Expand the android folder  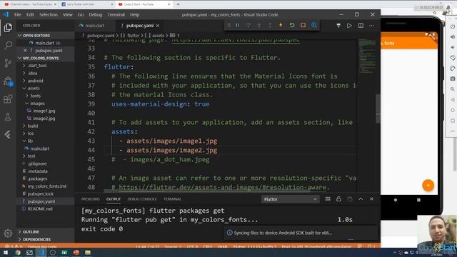tap(35, 81)
